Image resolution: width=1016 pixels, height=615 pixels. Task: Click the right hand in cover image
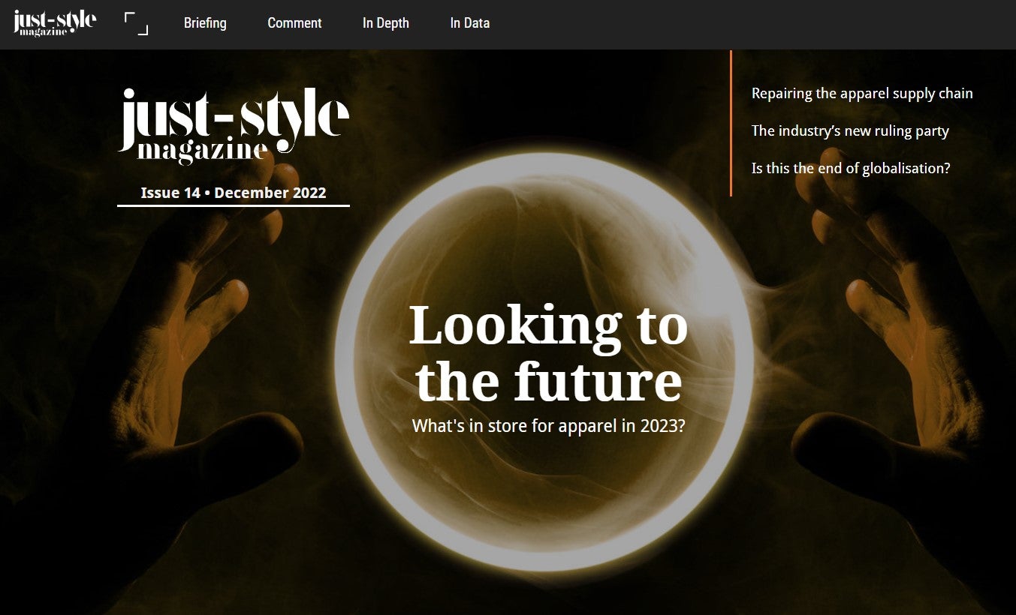coord(894,337)
